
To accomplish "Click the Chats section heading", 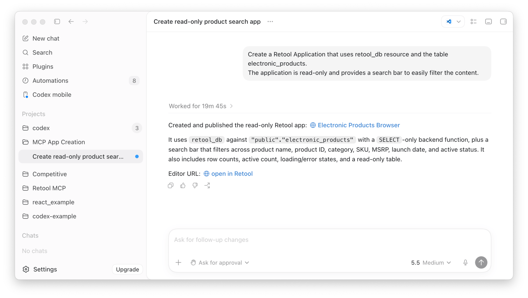I will 30,236.
